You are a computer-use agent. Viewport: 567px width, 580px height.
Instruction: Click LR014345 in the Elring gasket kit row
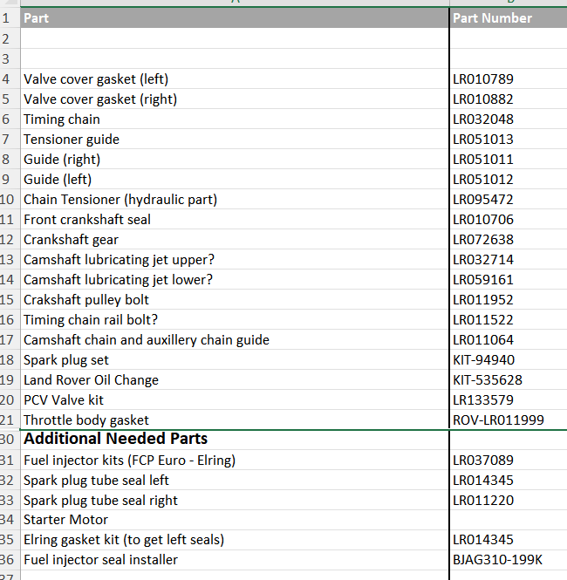click(509, 539)
